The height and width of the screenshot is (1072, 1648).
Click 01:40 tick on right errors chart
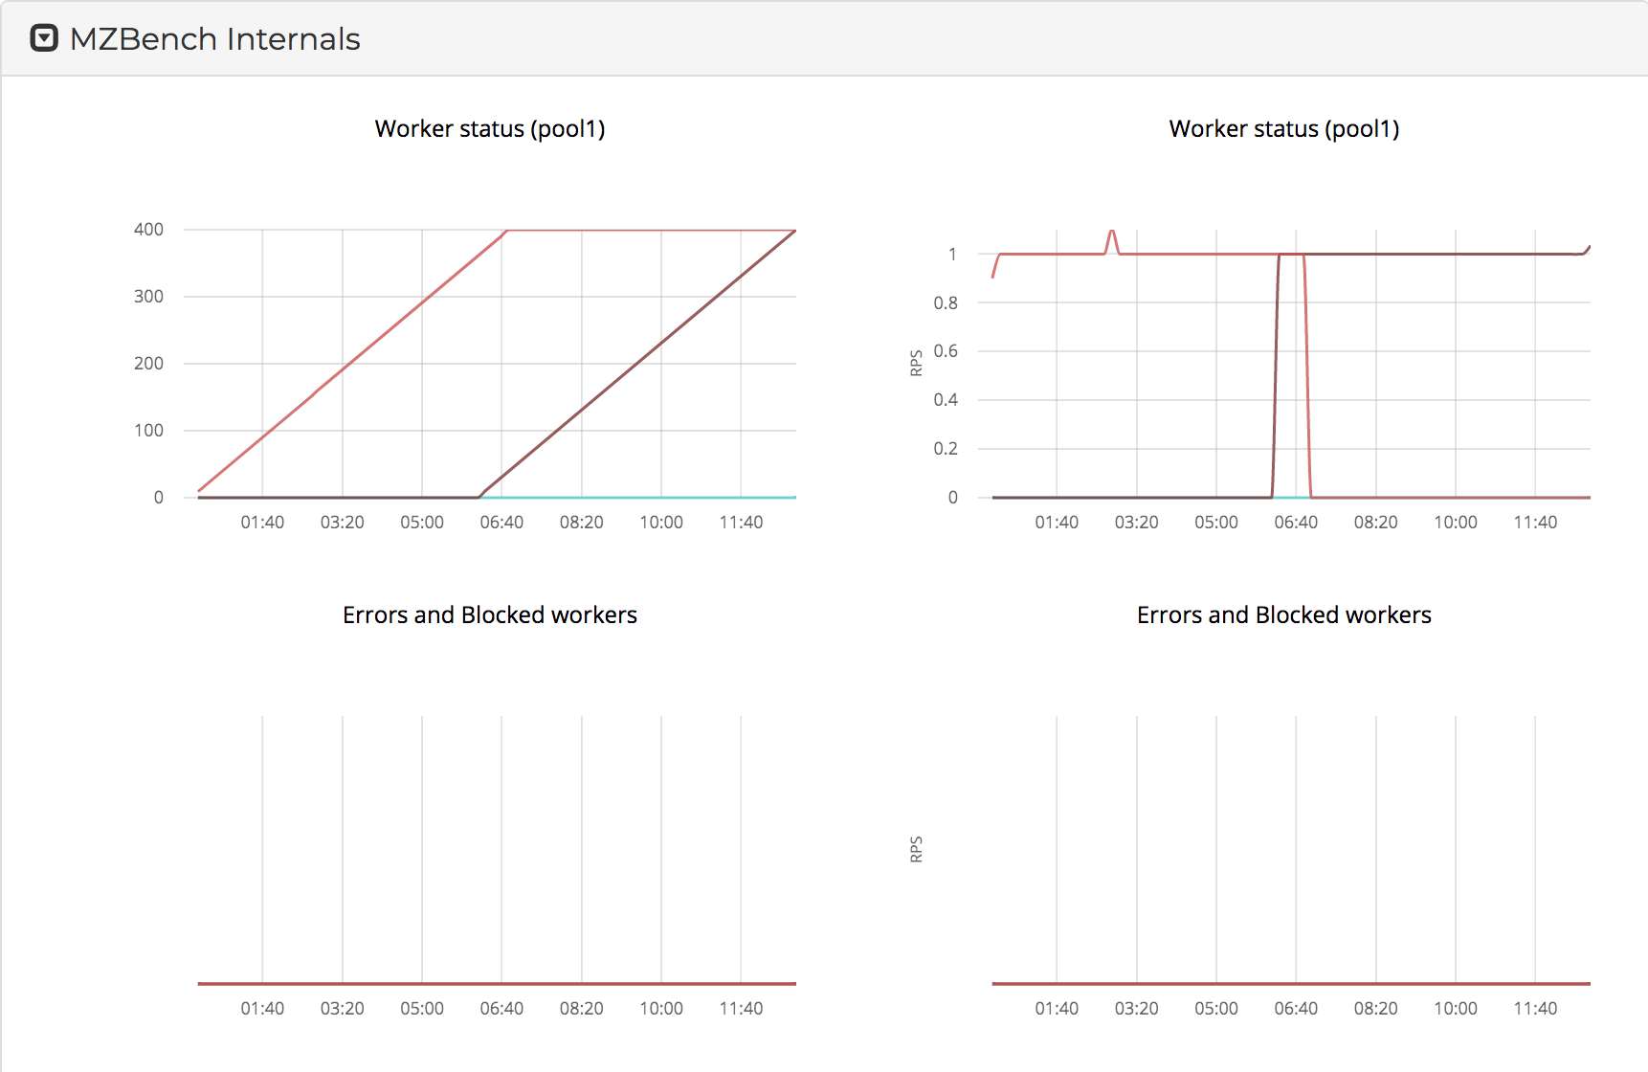1057,1009
